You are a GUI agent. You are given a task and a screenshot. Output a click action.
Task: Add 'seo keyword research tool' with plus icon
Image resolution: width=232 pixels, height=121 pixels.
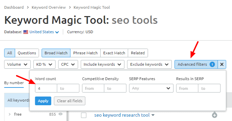(x=215, y=115)
